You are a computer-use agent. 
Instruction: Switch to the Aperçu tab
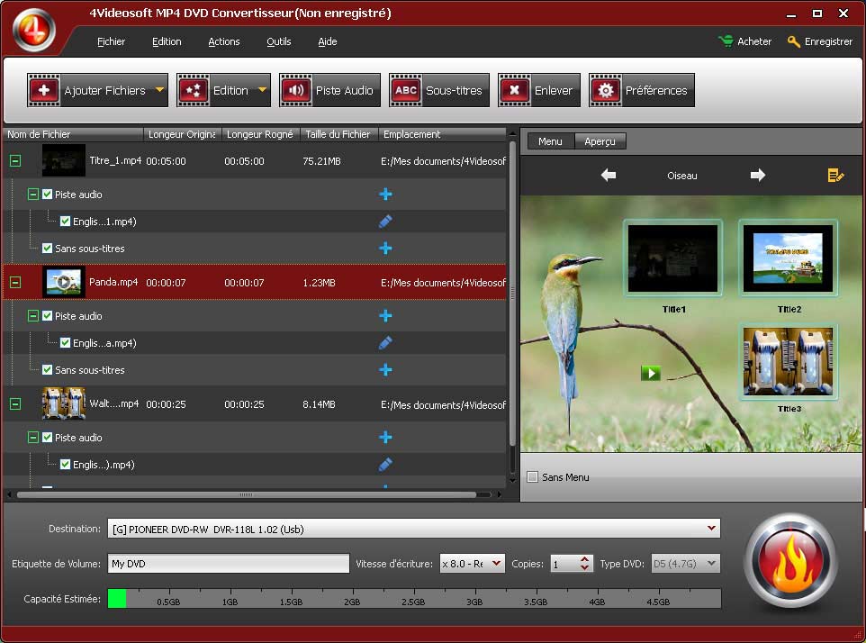tap(600, 141)
